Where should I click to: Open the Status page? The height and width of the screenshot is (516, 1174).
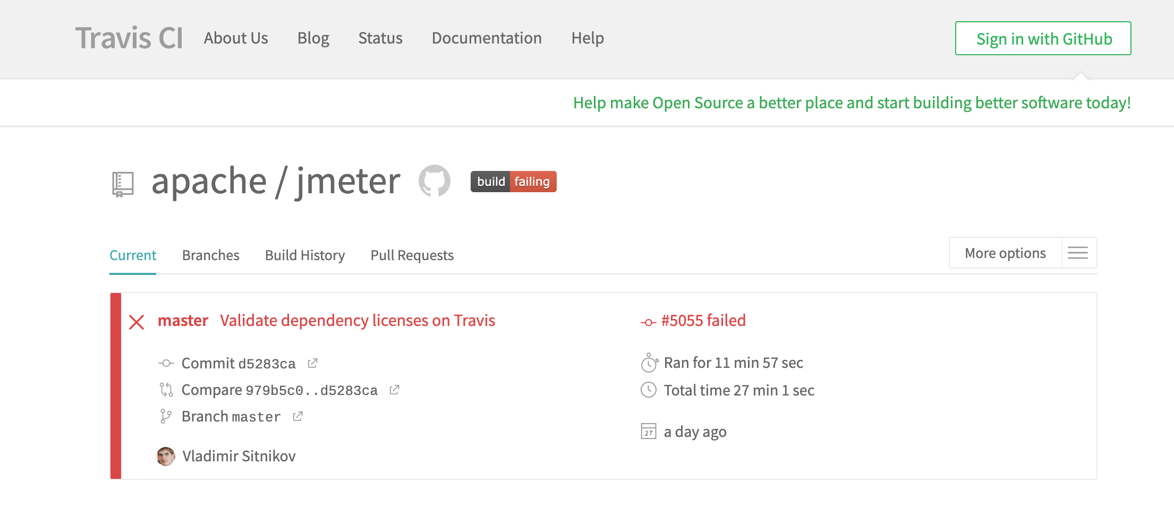tap(380, 38)
